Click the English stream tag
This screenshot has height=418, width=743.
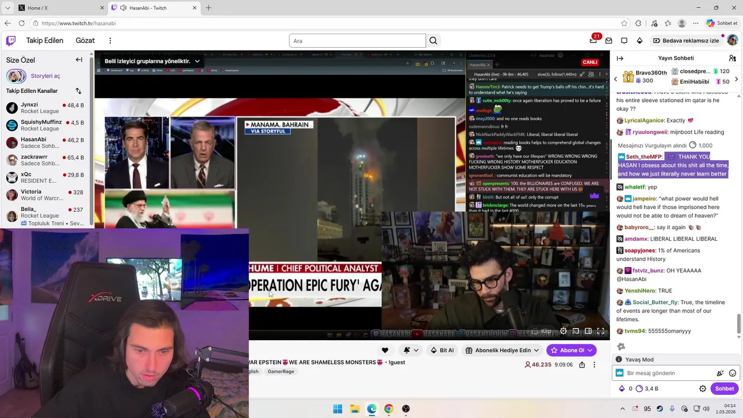tap(254, 372)
